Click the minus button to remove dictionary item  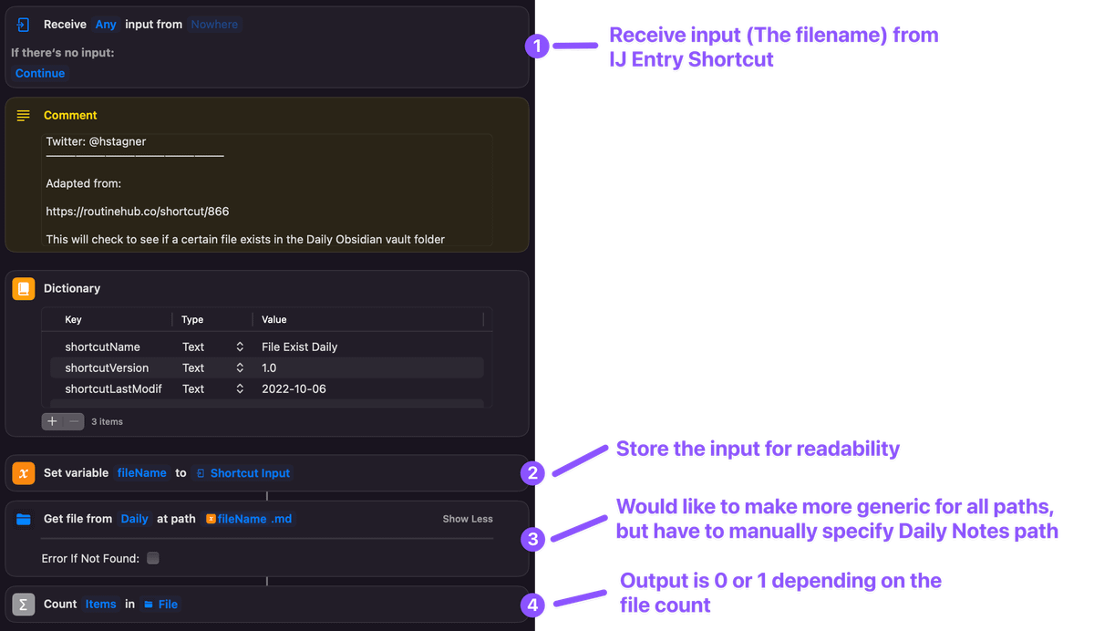point(74,421)
